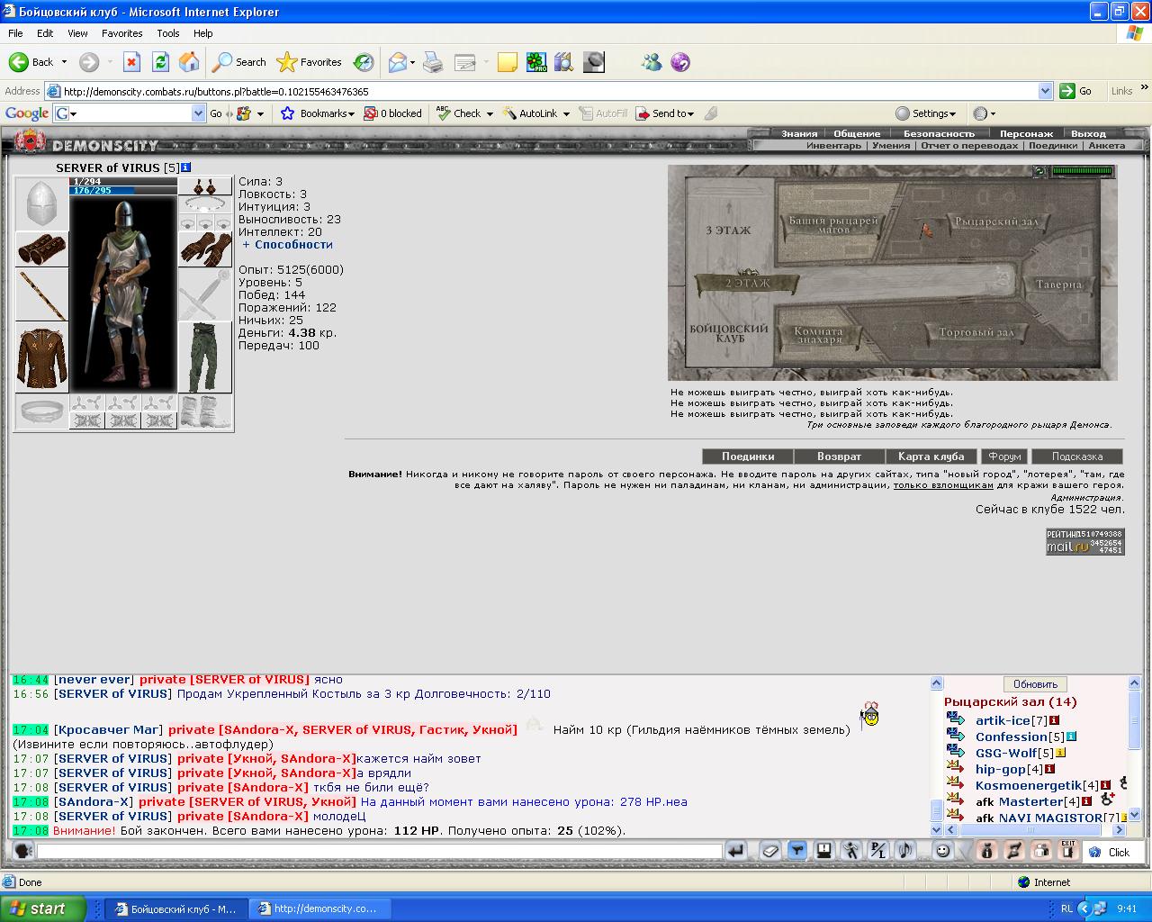This screenshot has height=922, width=1152.
Task: Click the 'Карта клуба' button
Action: (x=931, y=456)
